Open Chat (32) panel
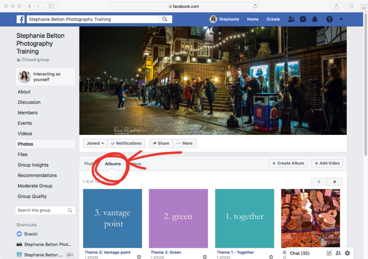This screenshot has width=368, height=259. (x=300, y=253)
